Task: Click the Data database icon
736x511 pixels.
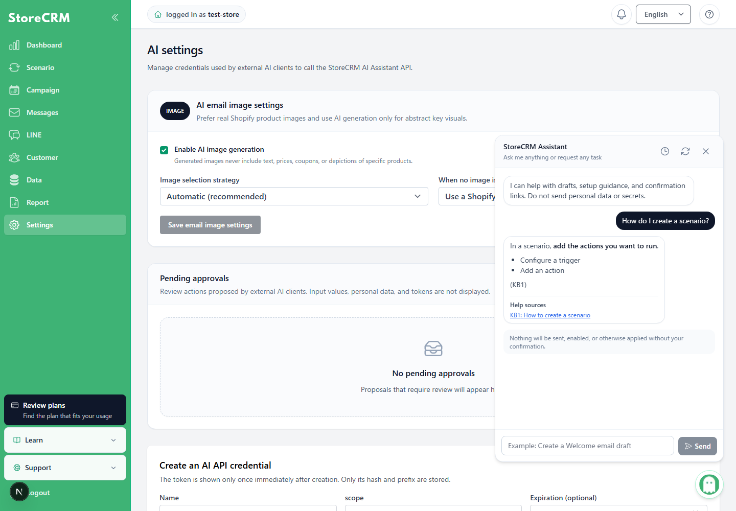Action: coord(14,180)
